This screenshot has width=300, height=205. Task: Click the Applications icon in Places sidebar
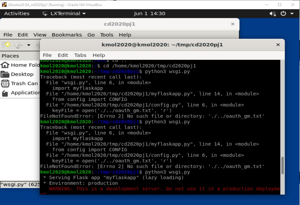point(5,93)
